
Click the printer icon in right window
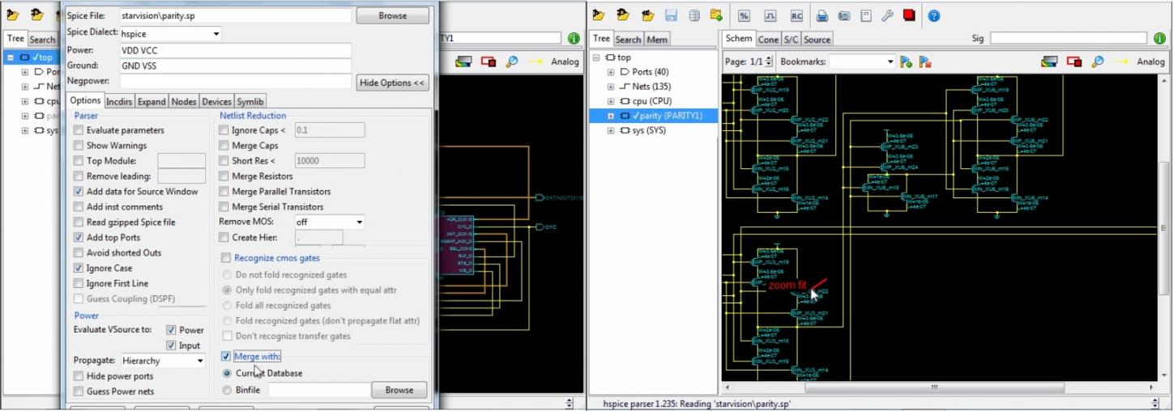(822, 15)
